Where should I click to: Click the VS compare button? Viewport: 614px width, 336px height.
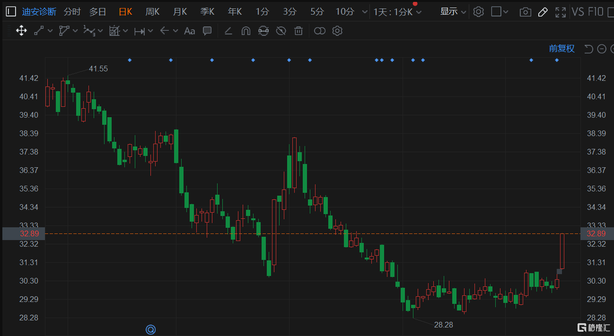point(578,12)
